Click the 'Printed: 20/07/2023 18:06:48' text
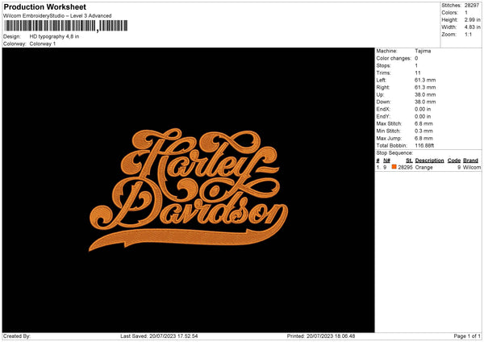This screenshot has height=342, width=484. (321, 336)
